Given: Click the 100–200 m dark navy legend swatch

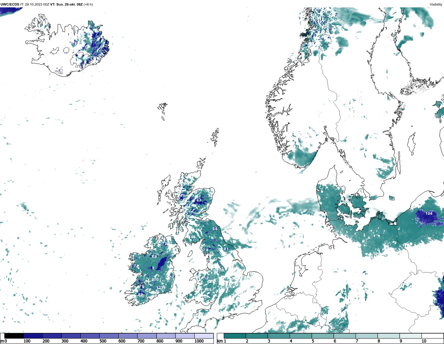Looking at the screenshot, I should (33, 336).
